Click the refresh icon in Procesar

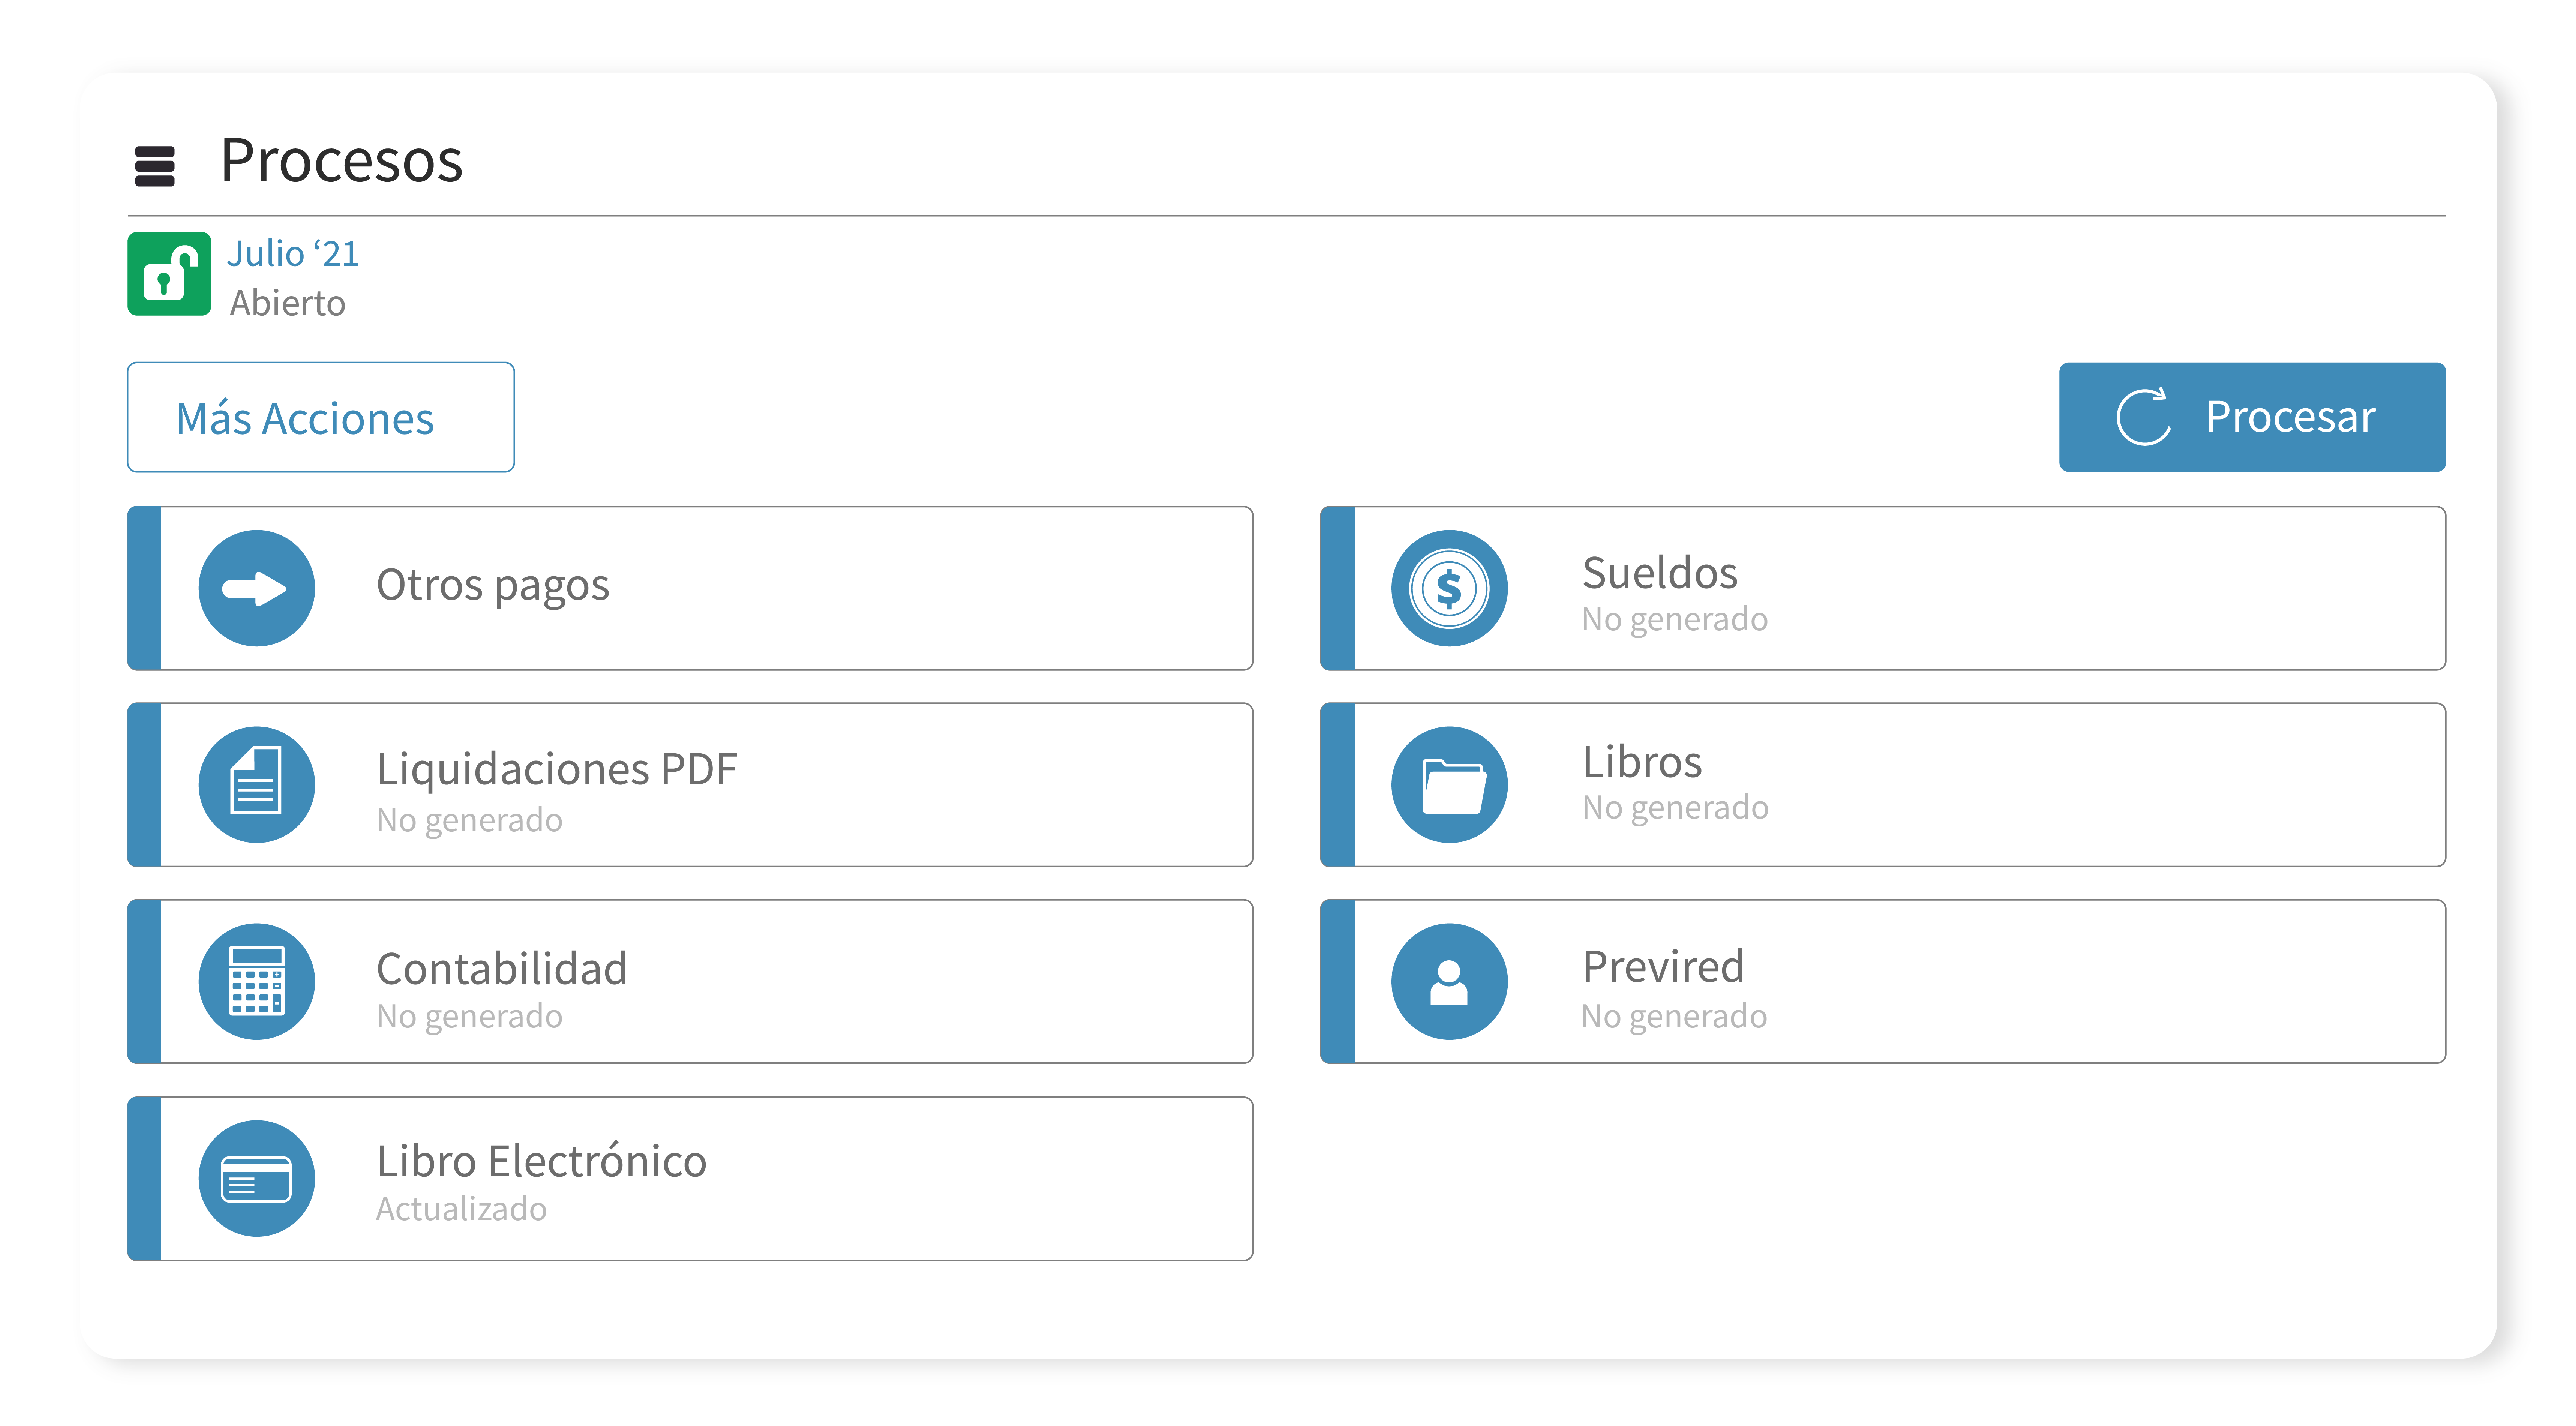click(x=2143, y=416)
